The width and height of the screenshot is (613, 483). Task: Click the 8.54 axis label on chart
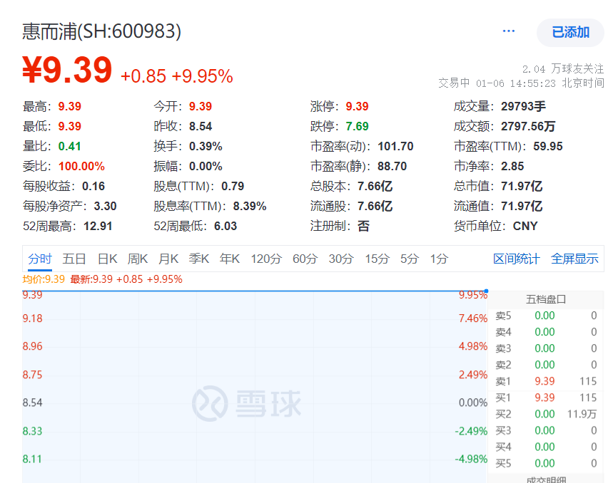coord(32,402)
